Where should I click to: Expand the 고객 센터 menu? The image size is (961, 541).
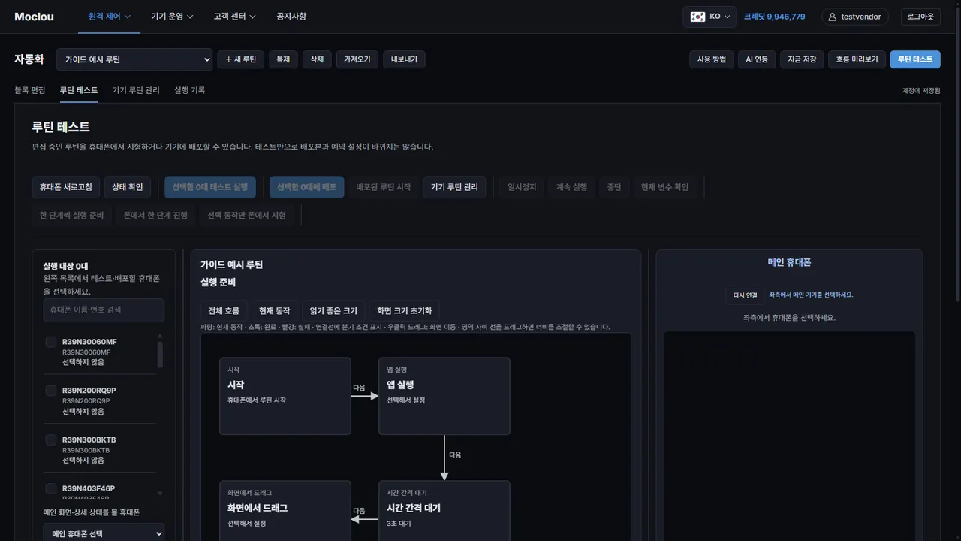click(234, 17)
